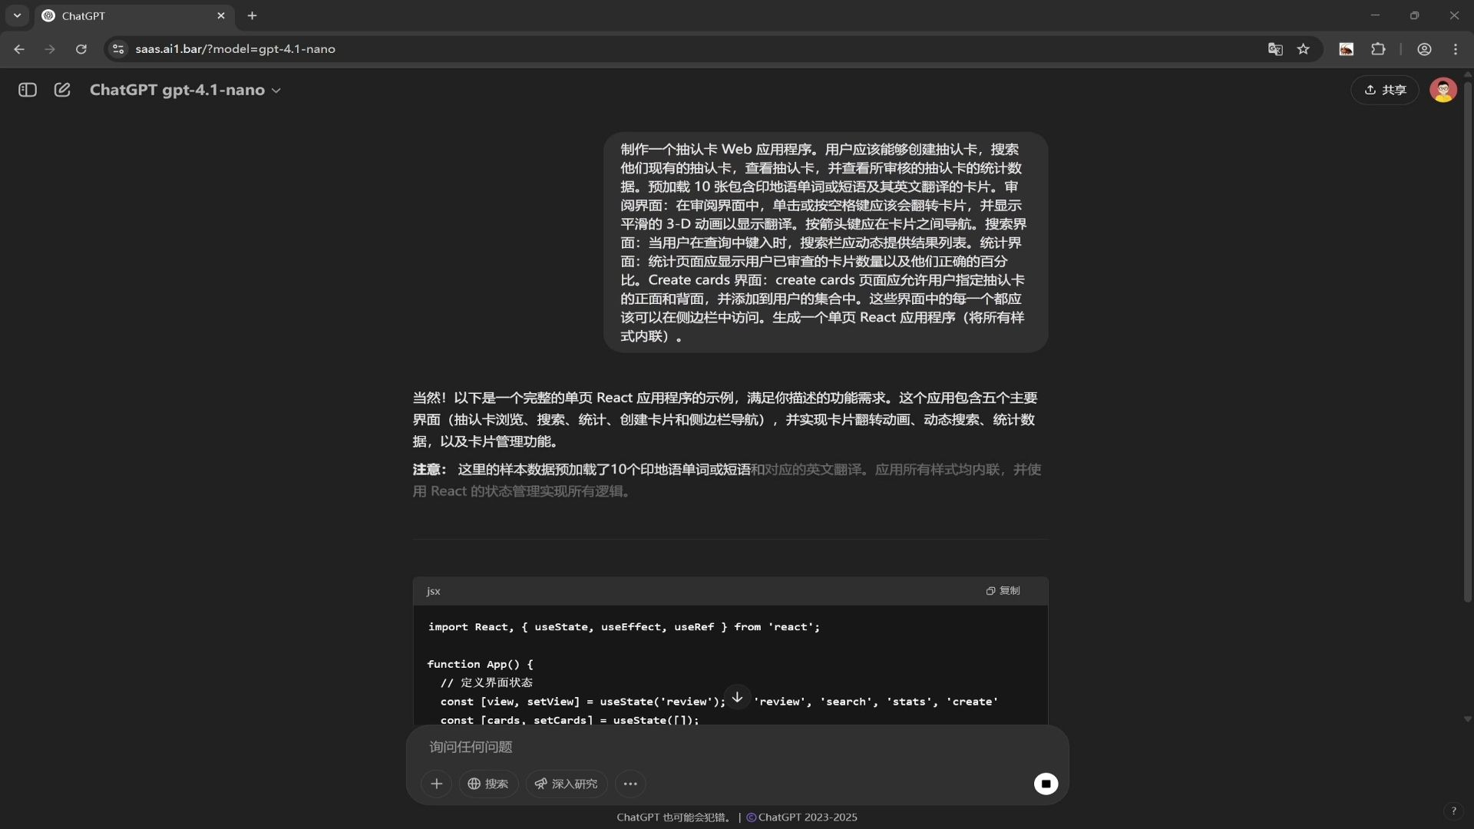Open the browser Extensions puzzle icon
1474x829 pixels.
1378,49
